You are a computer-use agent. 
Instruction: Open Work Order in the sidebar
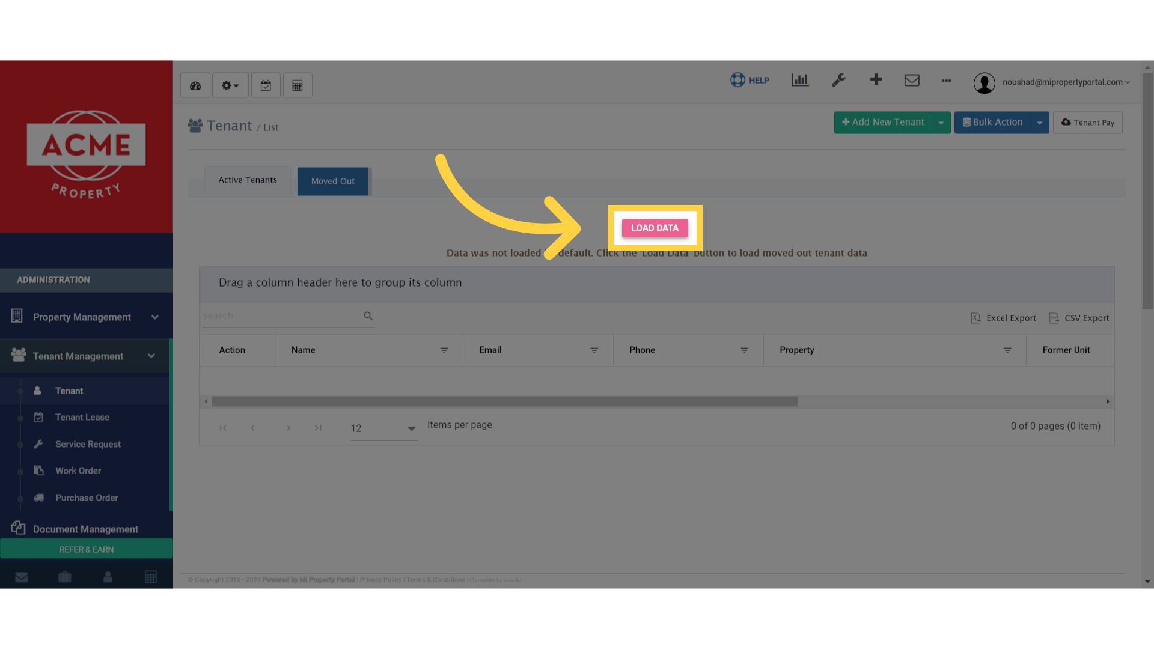pyautogui.click(x=78, y=471)
